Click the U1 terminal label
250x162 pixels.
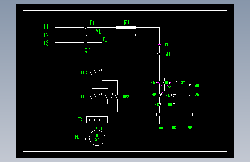click(x=92, y=23)
